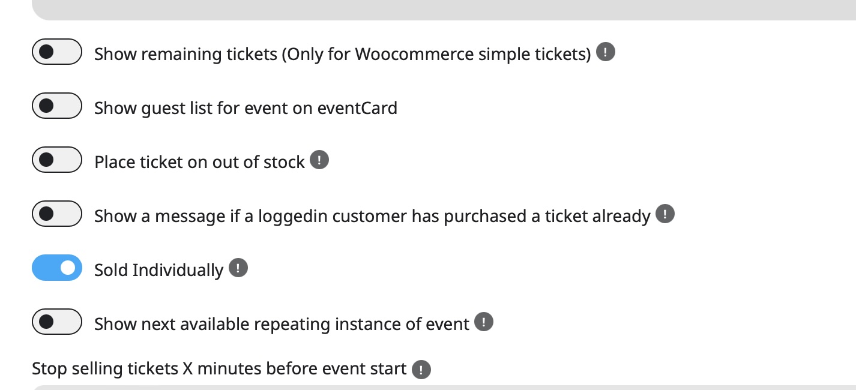Image resolution: width=856 pixels, height=390 pixels.
Task: Click info icon next to Place ticket on out of stock
Action: pos(319,160)
